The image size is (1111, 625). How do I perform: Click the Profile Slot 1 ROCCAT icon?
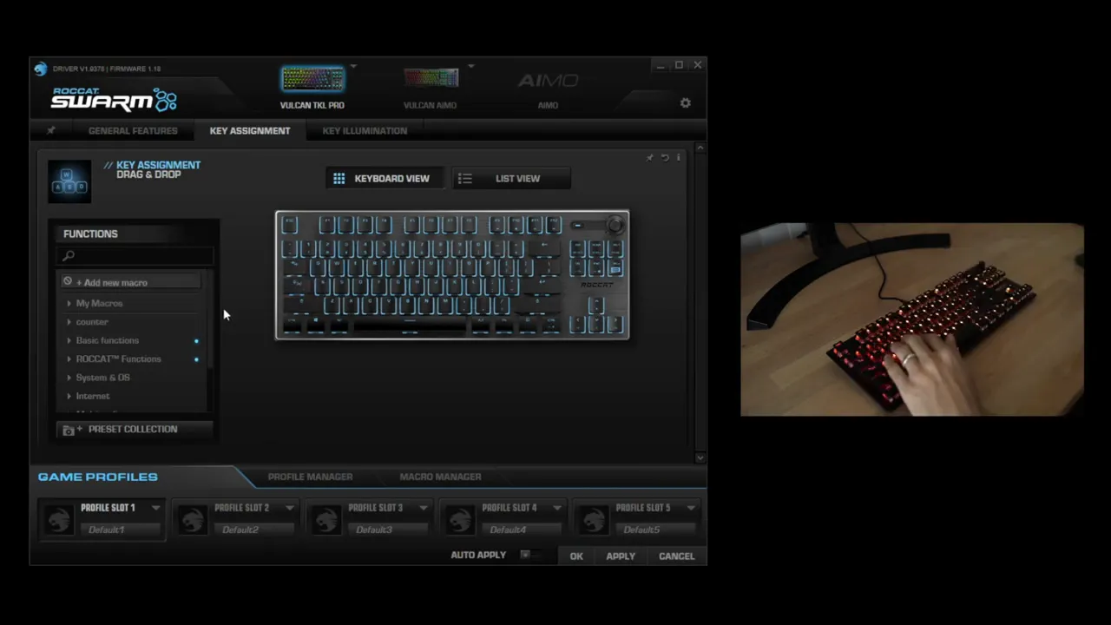tap(58, 519)
